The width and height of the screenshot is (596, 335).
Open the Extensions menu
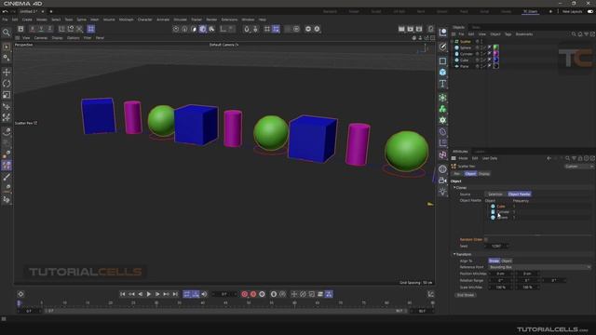click(x=229, y=20)
